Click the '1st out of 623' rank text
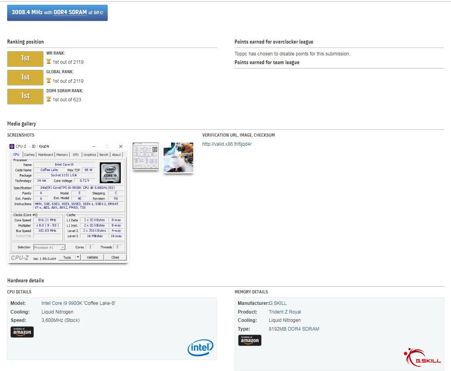 coord(67,99)
